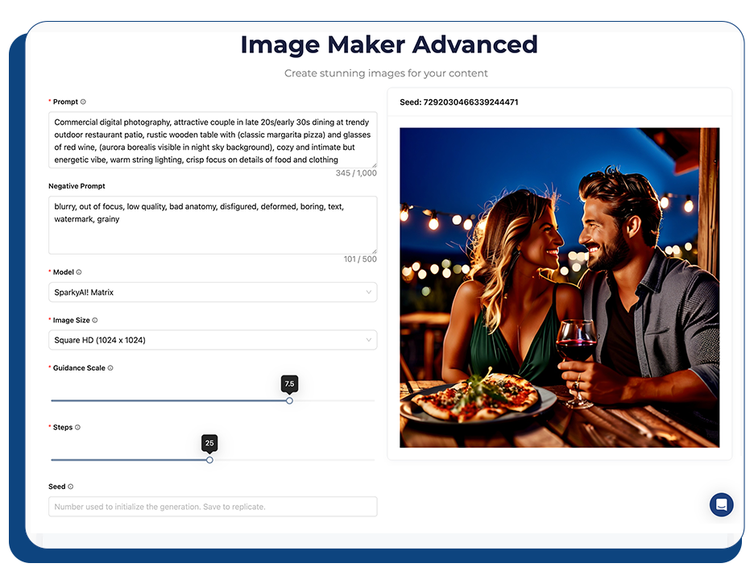Click the Guidance Scale slider handle
Viewport: 754px width, 580px height.
tap(289, 400)
